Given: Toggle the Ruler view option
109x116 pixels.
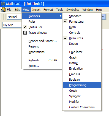Looking at the screenshot, I should click(42, 22).
